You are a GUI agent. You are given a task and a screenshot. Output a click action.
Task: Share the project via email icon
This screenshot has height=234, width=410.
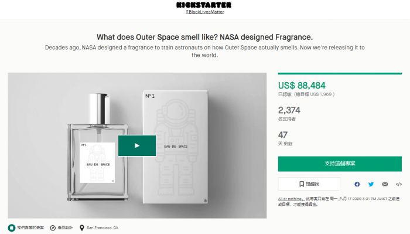point(385,184)
